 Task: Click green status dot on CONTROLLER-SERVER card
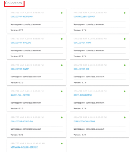point(125,13)
